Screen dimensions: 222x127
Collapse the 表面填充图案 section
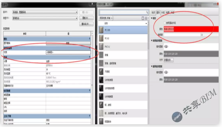tap(152, 41)
